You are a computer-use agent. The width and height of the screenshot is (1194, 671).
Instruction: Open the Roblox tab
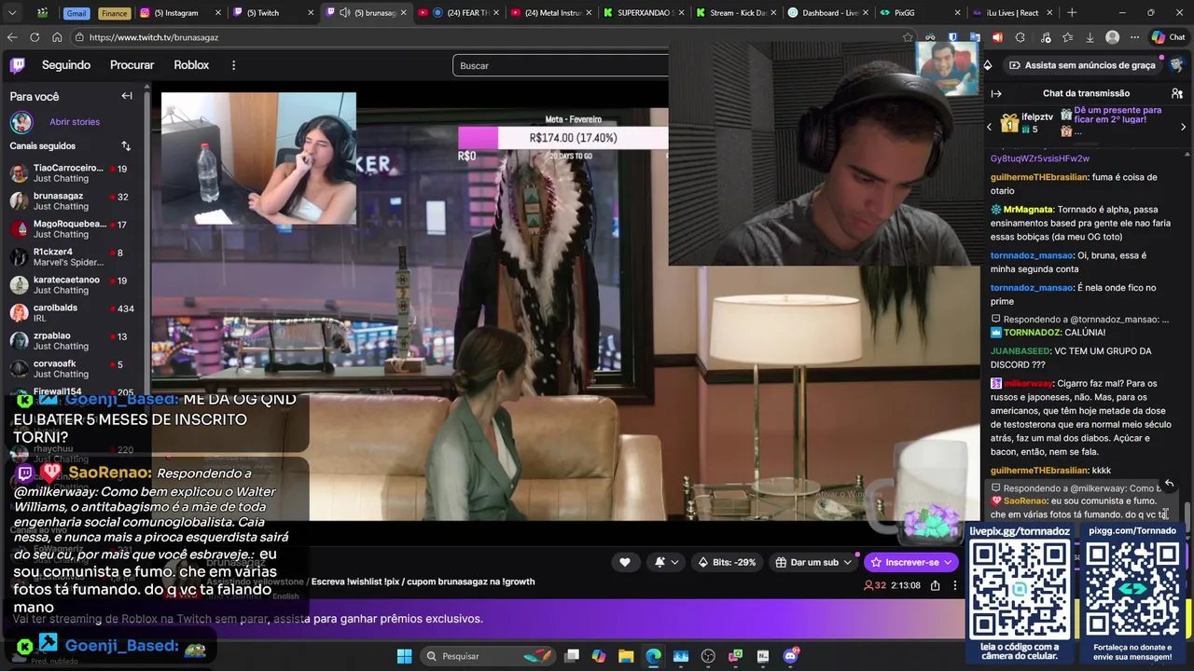click(x=191, y=65)
